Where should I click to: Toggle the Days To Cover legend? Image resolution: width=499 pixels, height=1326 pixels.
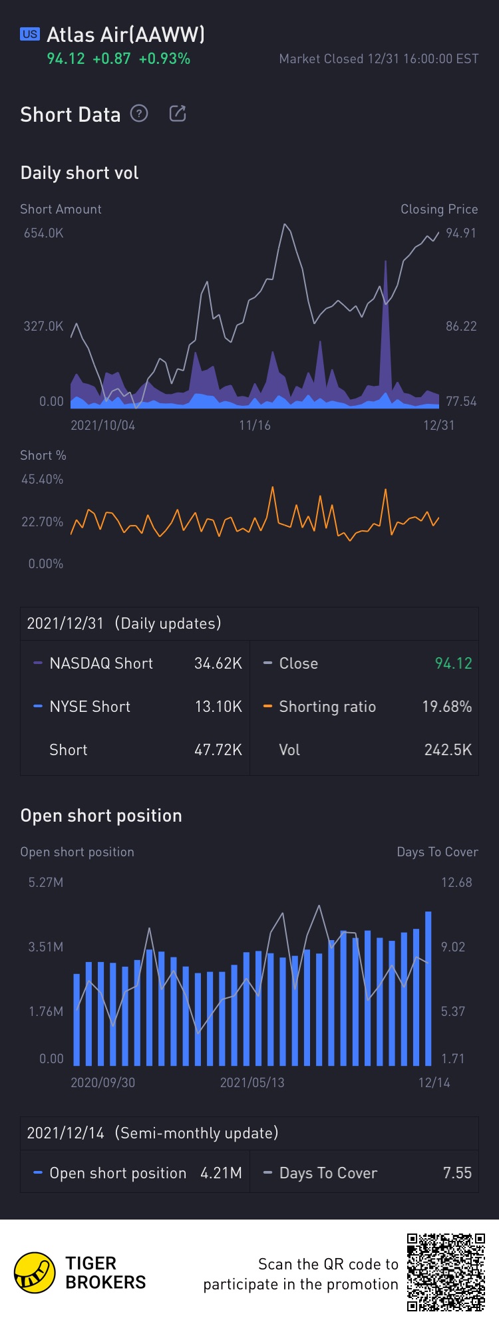click(x=321, y=1173)
